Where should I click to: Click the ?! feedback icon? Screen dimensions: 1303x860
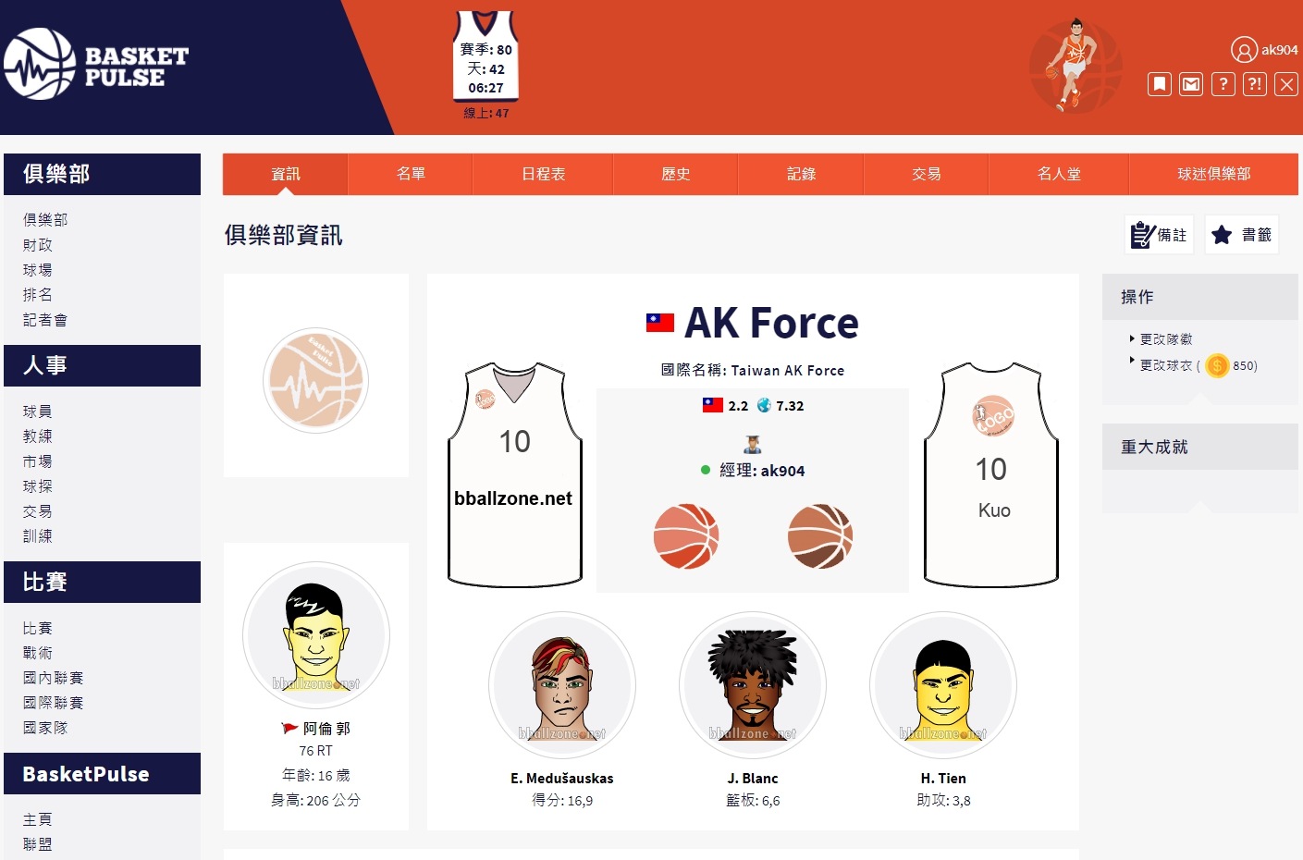[1255, 84]
